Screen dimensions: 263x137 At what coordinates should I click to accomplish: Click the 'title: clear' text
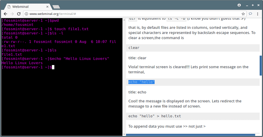click(137, 58)
